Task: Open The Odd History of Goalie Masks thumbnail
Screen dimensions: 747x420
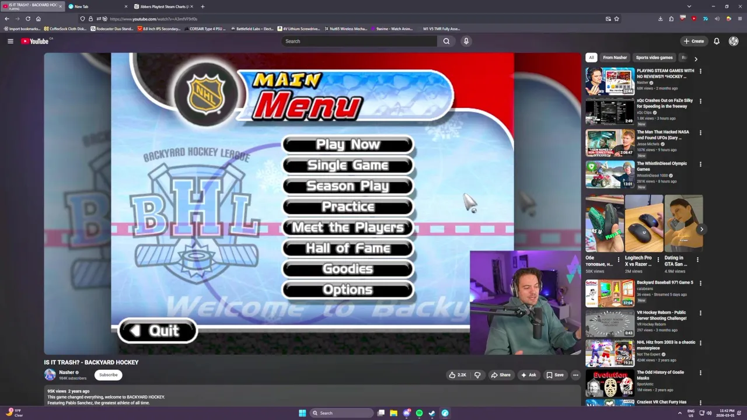Action: [610, 383]
